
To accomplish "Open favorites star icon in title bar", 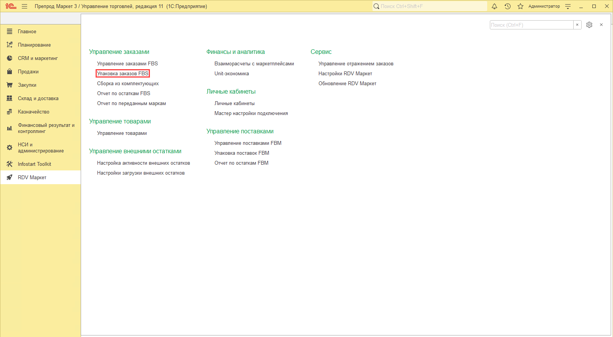I will click(x=520, y=6).
